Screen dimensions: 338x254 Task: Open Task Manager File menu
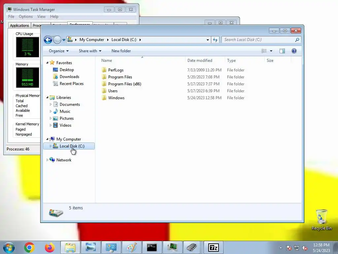pos(11,17)
